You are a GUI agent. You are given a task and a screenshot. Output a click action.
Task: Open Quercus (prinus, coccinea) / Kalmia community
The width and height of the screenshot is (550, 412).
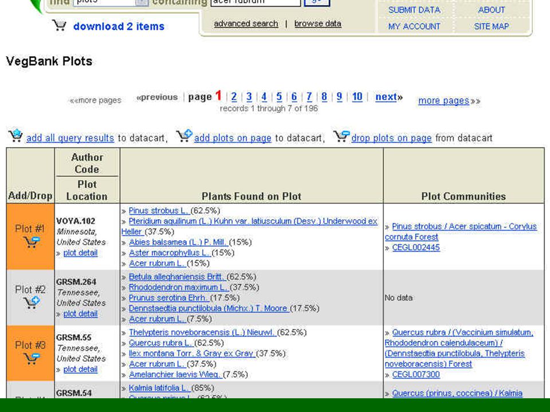(x=457, y=393)
